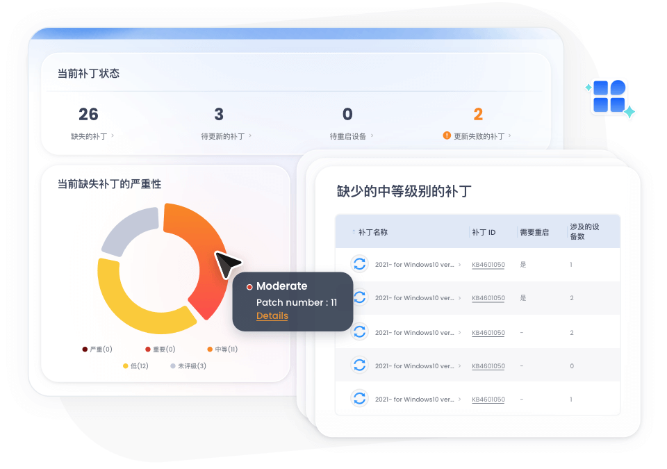Open the 待重启设备 chevron

click(x=372, y=136)
